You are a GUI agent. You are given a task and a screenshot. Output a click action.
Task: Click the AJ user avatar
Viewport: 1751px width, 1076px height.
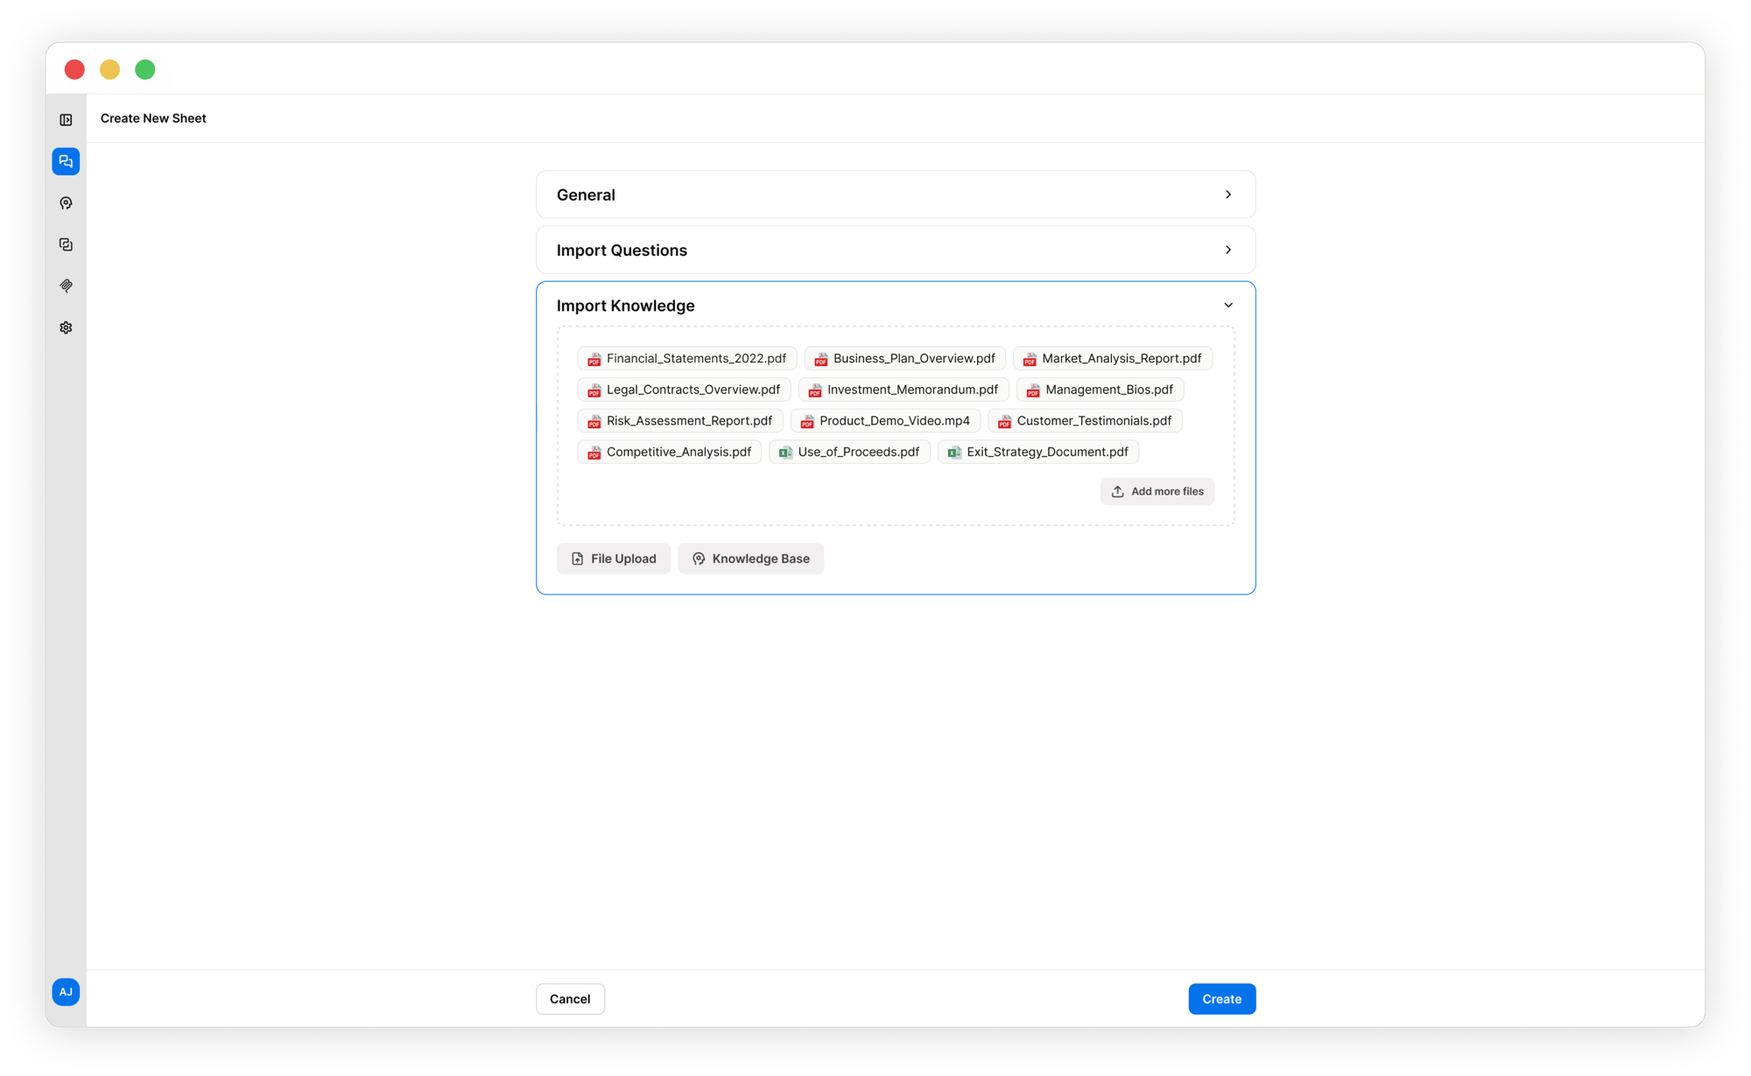click(66, 992)
